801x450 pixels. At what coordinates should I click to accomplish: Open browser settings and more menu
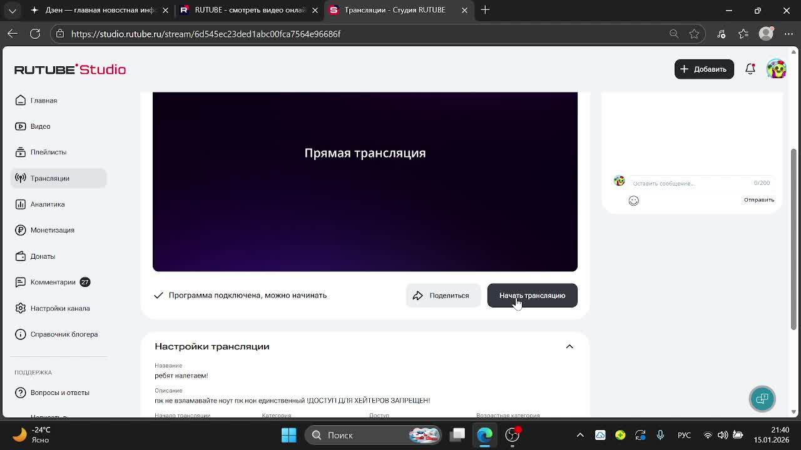click(x=788, y=34)
